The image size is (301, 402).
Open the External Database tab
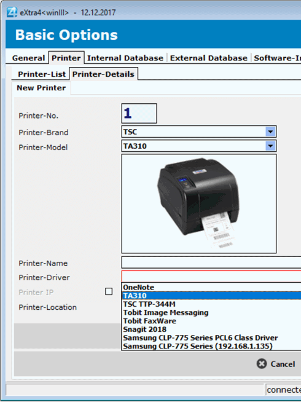coord(208,58)
